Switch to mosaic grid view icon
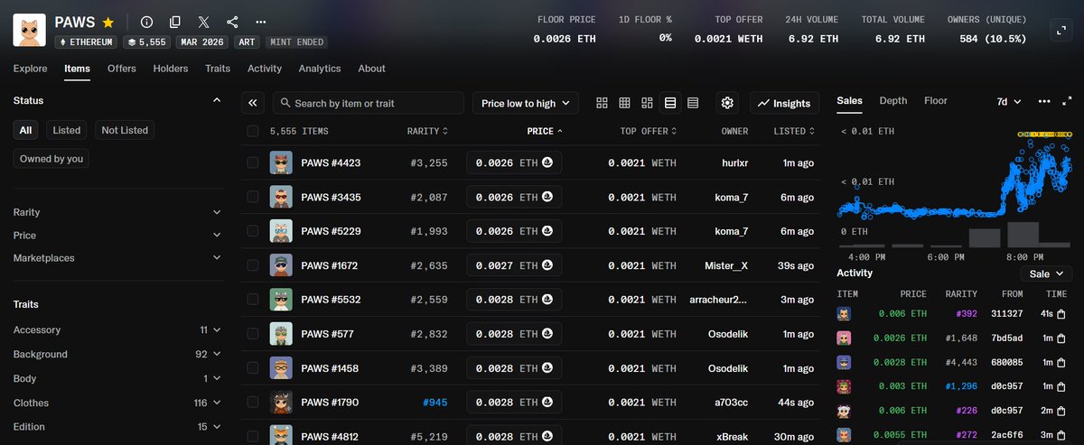The height and width of the screenshot is (445, 1084). 648,103
